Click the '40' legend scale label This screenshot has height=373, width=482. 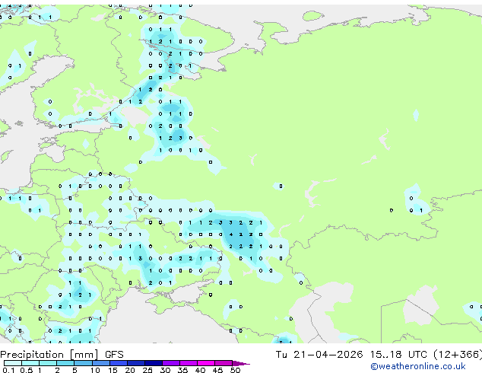click(x=200, y=370)
